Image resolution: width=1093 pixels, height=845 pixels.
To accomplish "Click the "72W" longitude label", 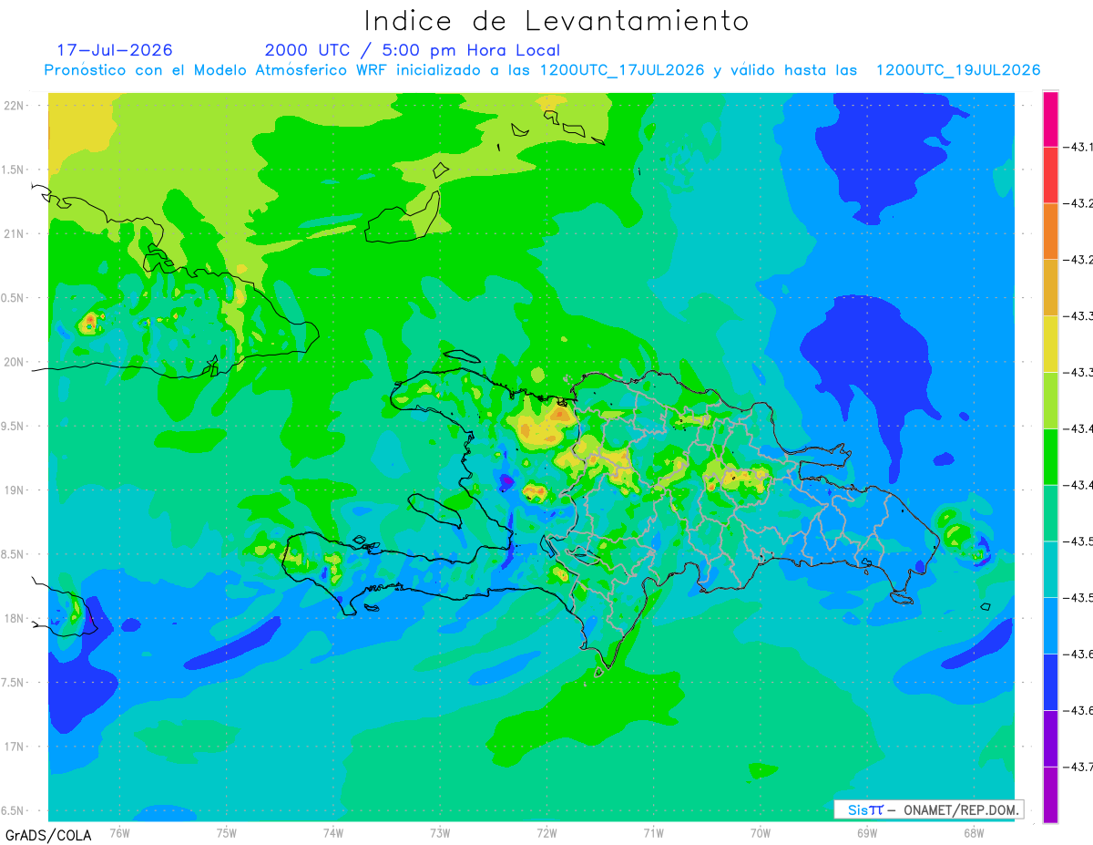I will (546, 832).
